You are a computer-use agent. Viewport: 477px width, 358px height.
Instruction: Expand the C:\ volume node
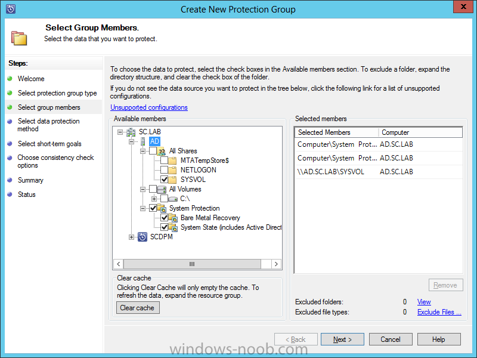point(154,199)
